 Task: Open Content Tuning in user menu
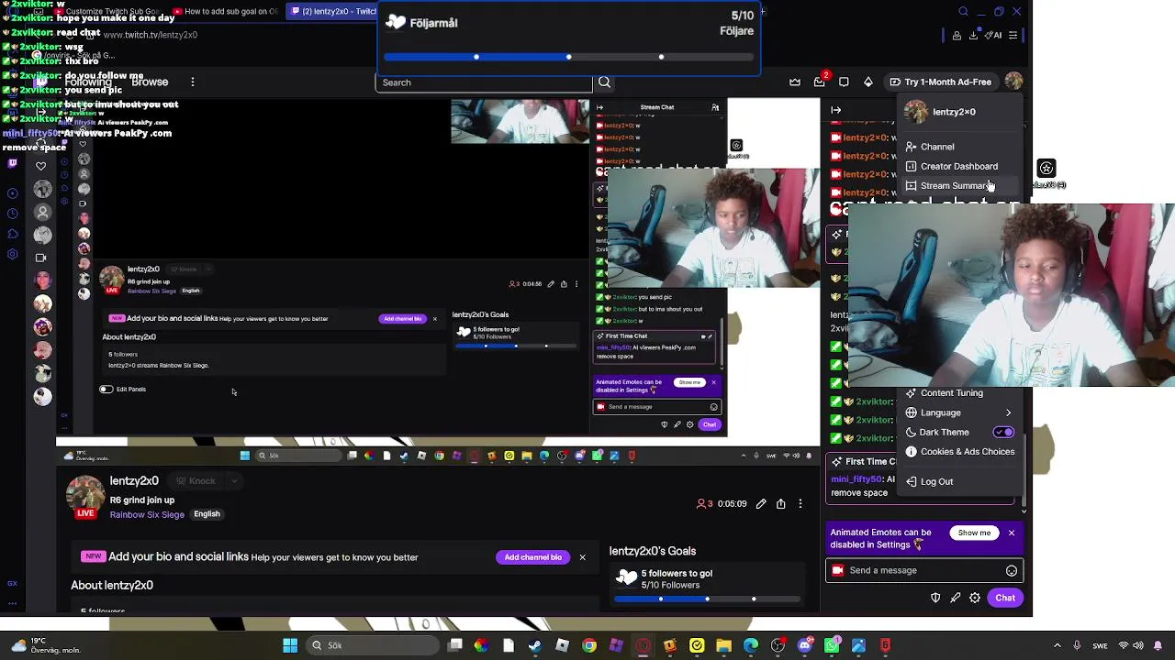coord(952,393)
